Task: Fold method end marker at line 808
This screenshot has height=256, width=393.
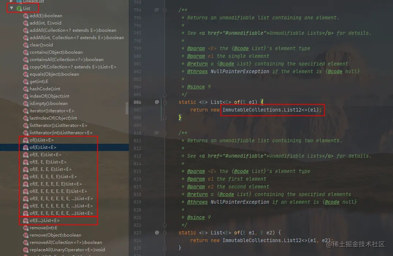Action: click(x=165, y=118)
